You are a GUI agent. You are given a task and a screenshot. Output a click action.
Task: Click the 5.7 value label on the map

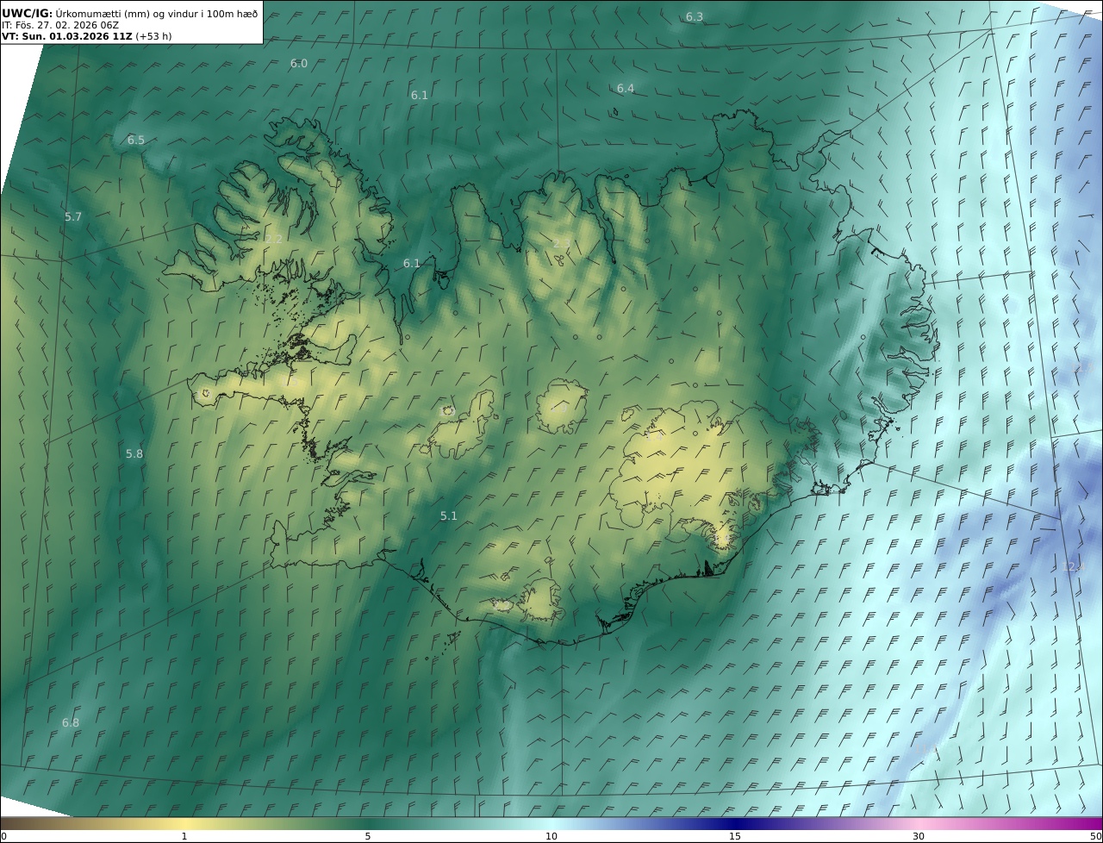point(73,217)
